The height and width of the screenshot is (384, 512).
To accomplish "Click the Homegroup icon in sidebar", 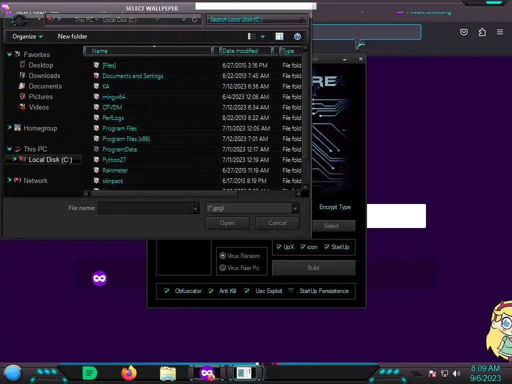I will [x=17, y=127].
